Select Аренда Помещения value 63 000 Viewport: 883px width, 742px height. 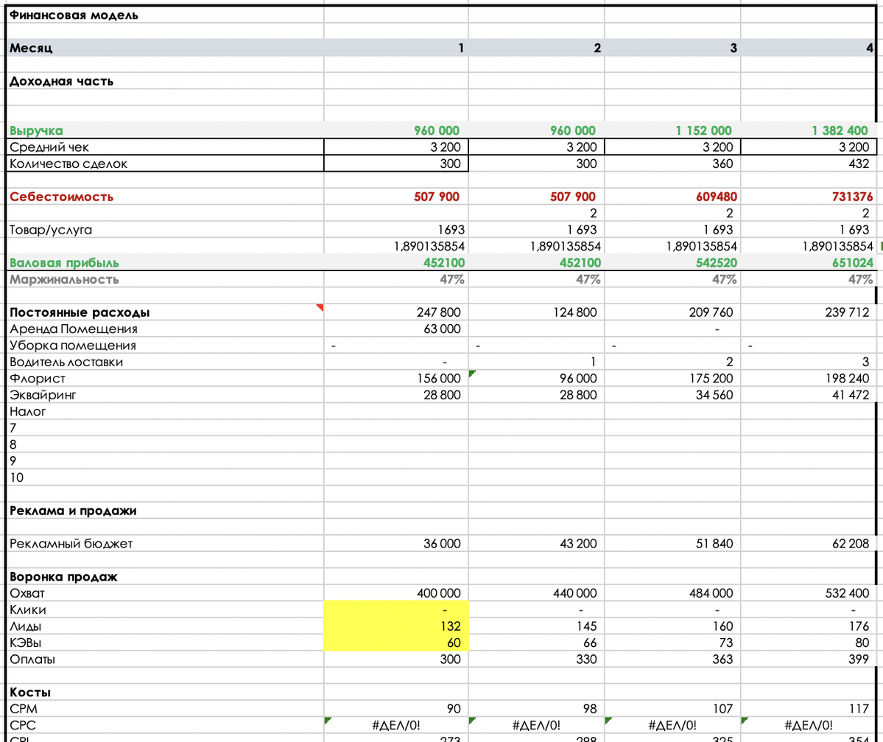coord(395,329)
